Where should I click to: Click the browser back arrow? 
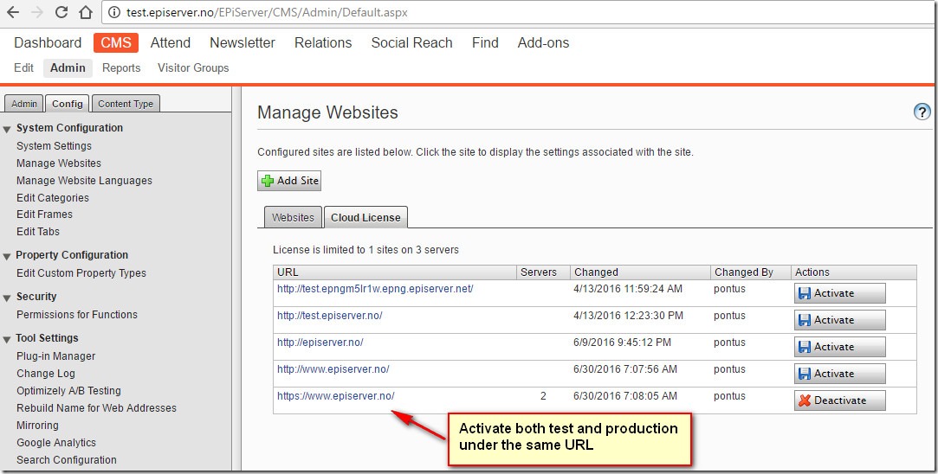(12, 12)
